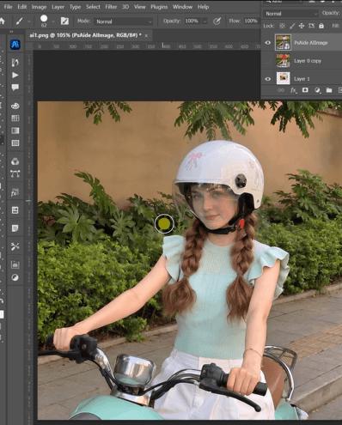
Task: Open the Channels panel icon
Action: click(15, 161)
